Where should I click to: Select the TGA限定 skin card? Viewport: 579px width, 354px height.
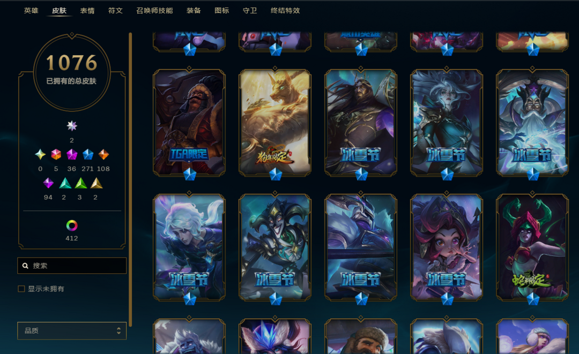(x=189, y=123)
